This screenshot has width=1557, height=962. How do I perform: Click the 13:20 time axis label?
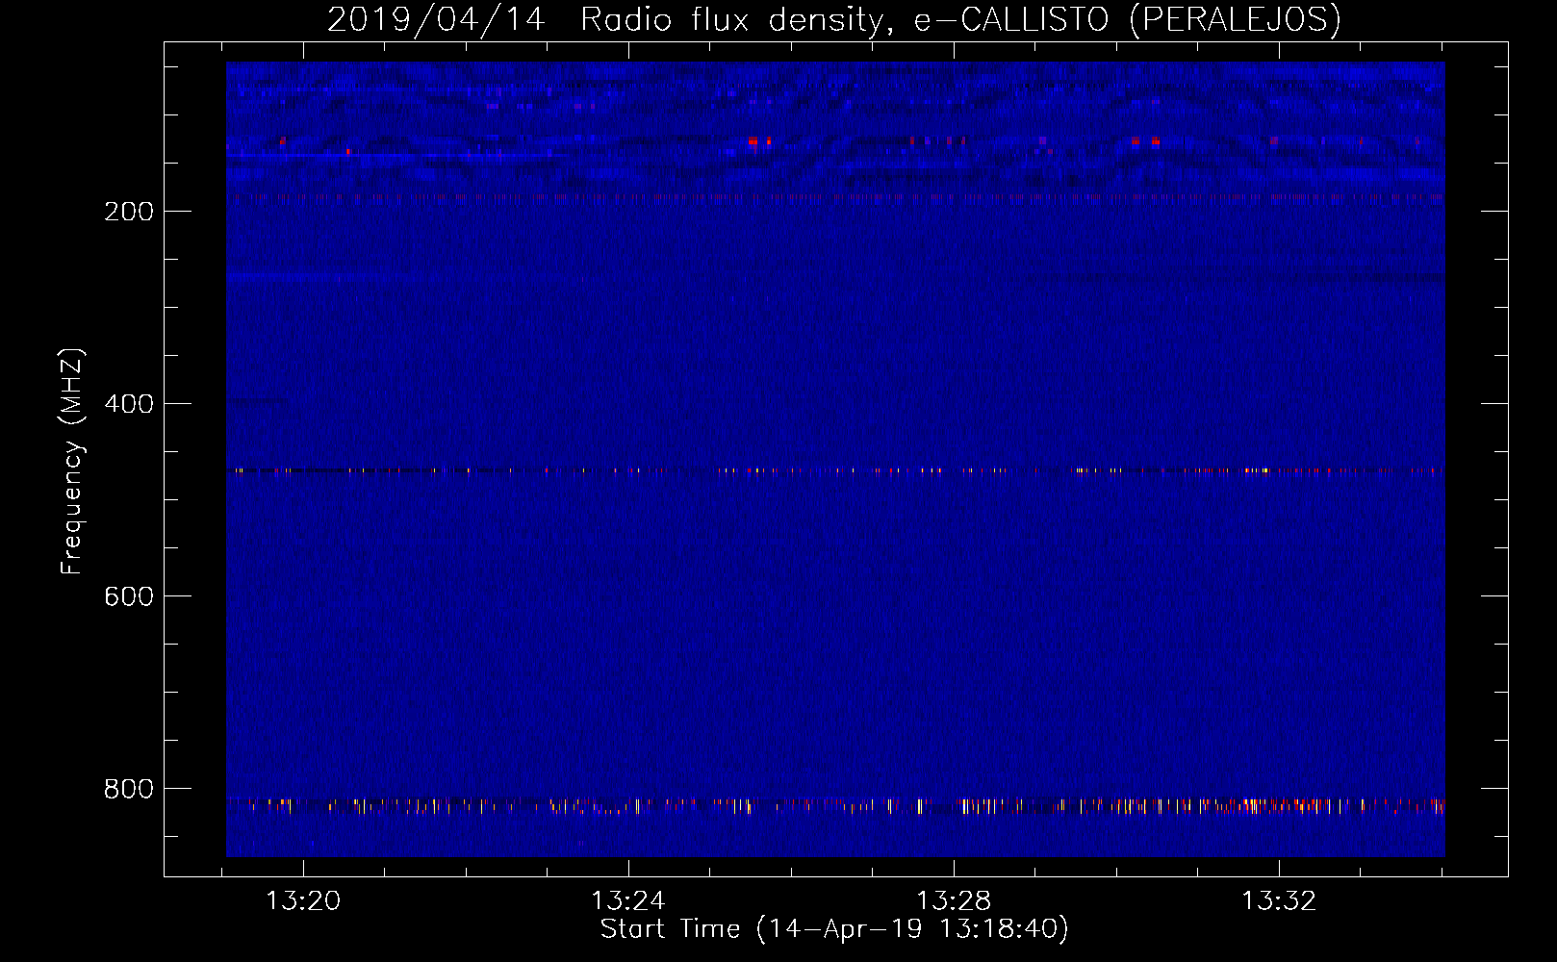(303, 901)
